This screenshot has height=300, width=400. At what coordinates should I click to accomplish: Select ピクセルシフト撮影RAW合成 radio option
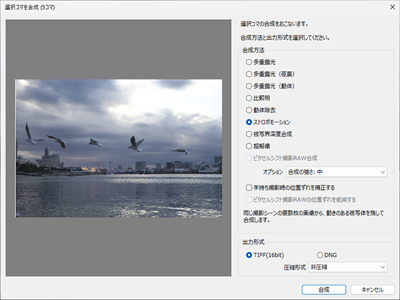click(x=249, y=158)
